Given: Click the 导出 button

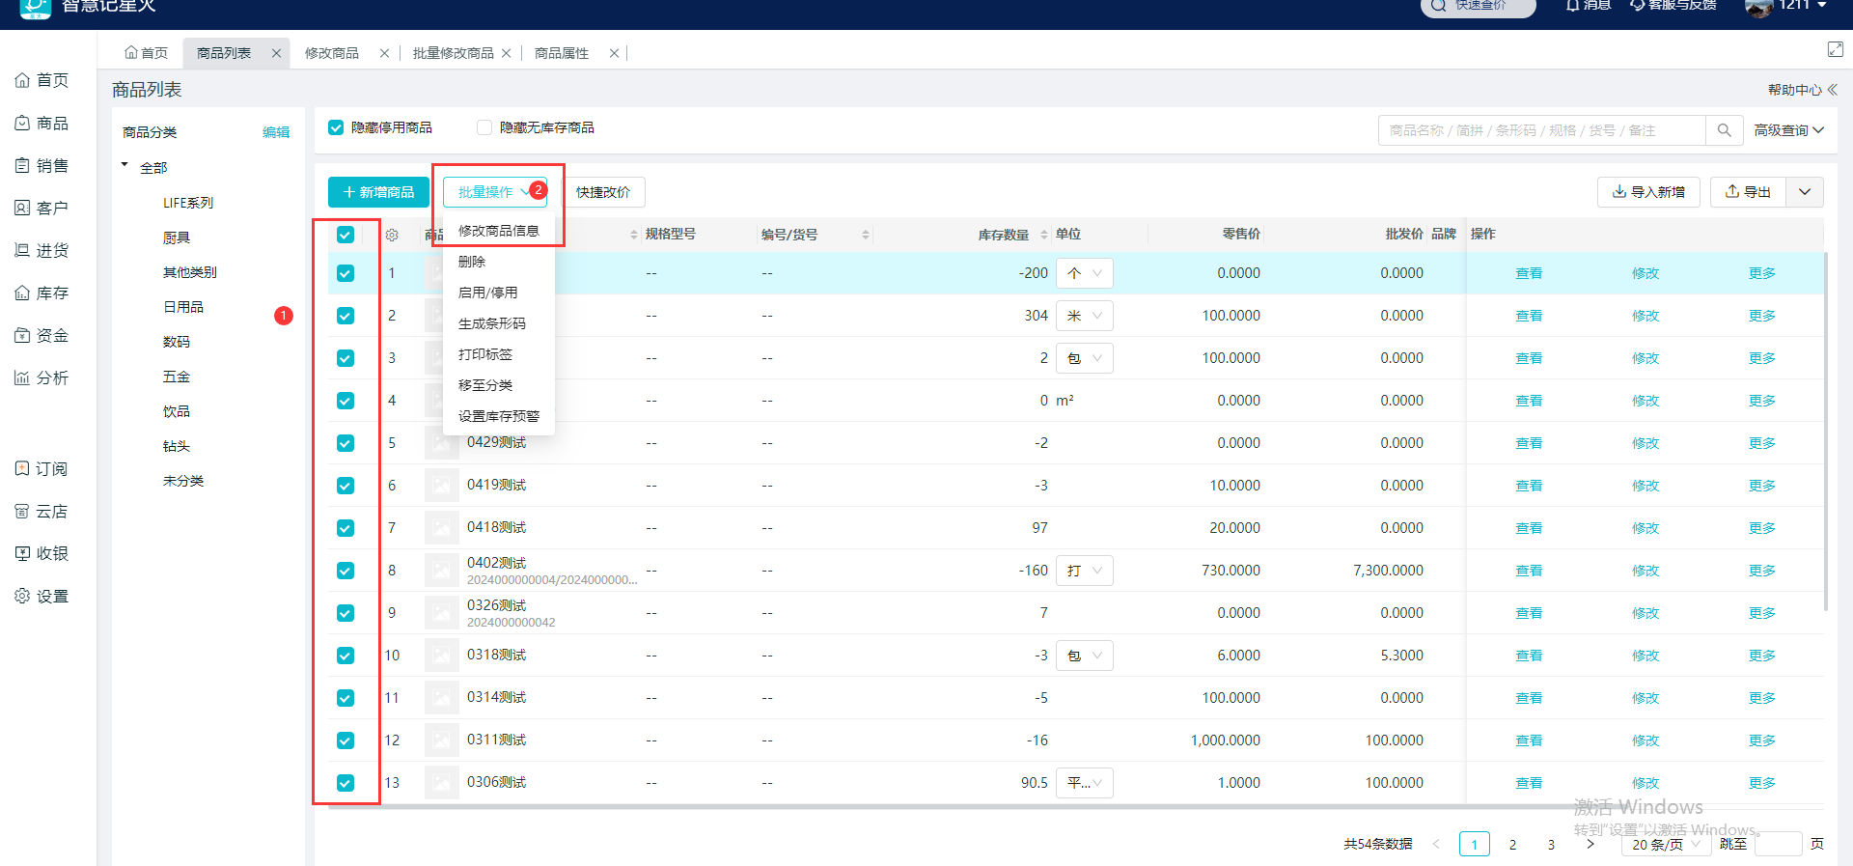Looking at the screenshot, I should tap(1748, 192).
